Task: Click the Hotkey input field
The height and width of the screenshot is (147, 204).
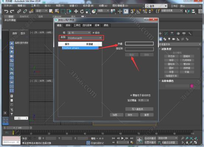Action: tap(139, 44)
